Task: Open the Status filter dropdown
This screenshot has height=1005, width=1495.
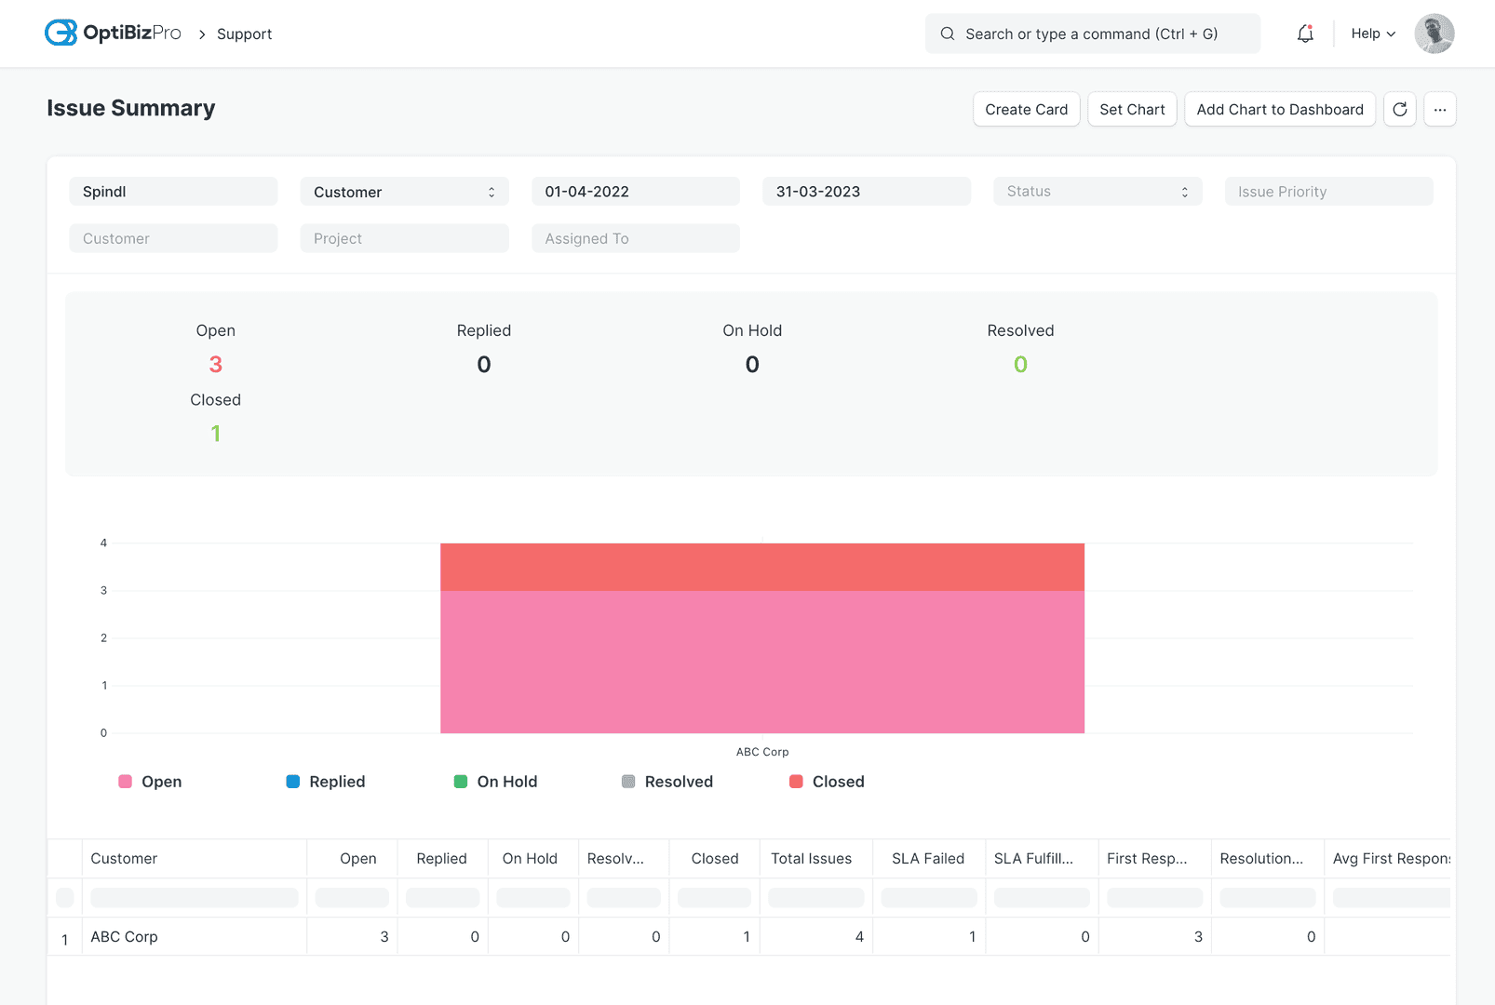Action: point(1097,192)
